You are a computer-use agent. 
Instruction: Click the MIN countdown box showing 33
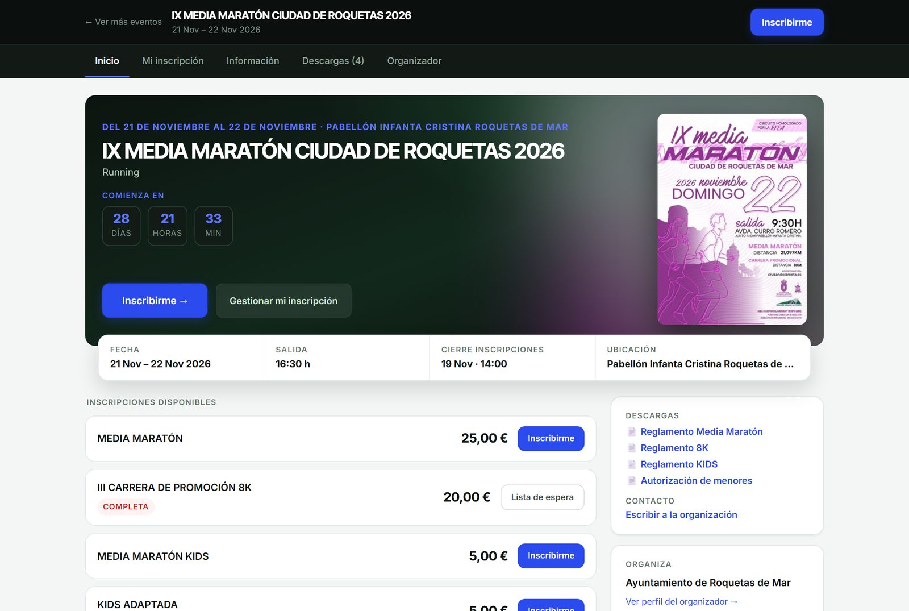coord(214,226)
